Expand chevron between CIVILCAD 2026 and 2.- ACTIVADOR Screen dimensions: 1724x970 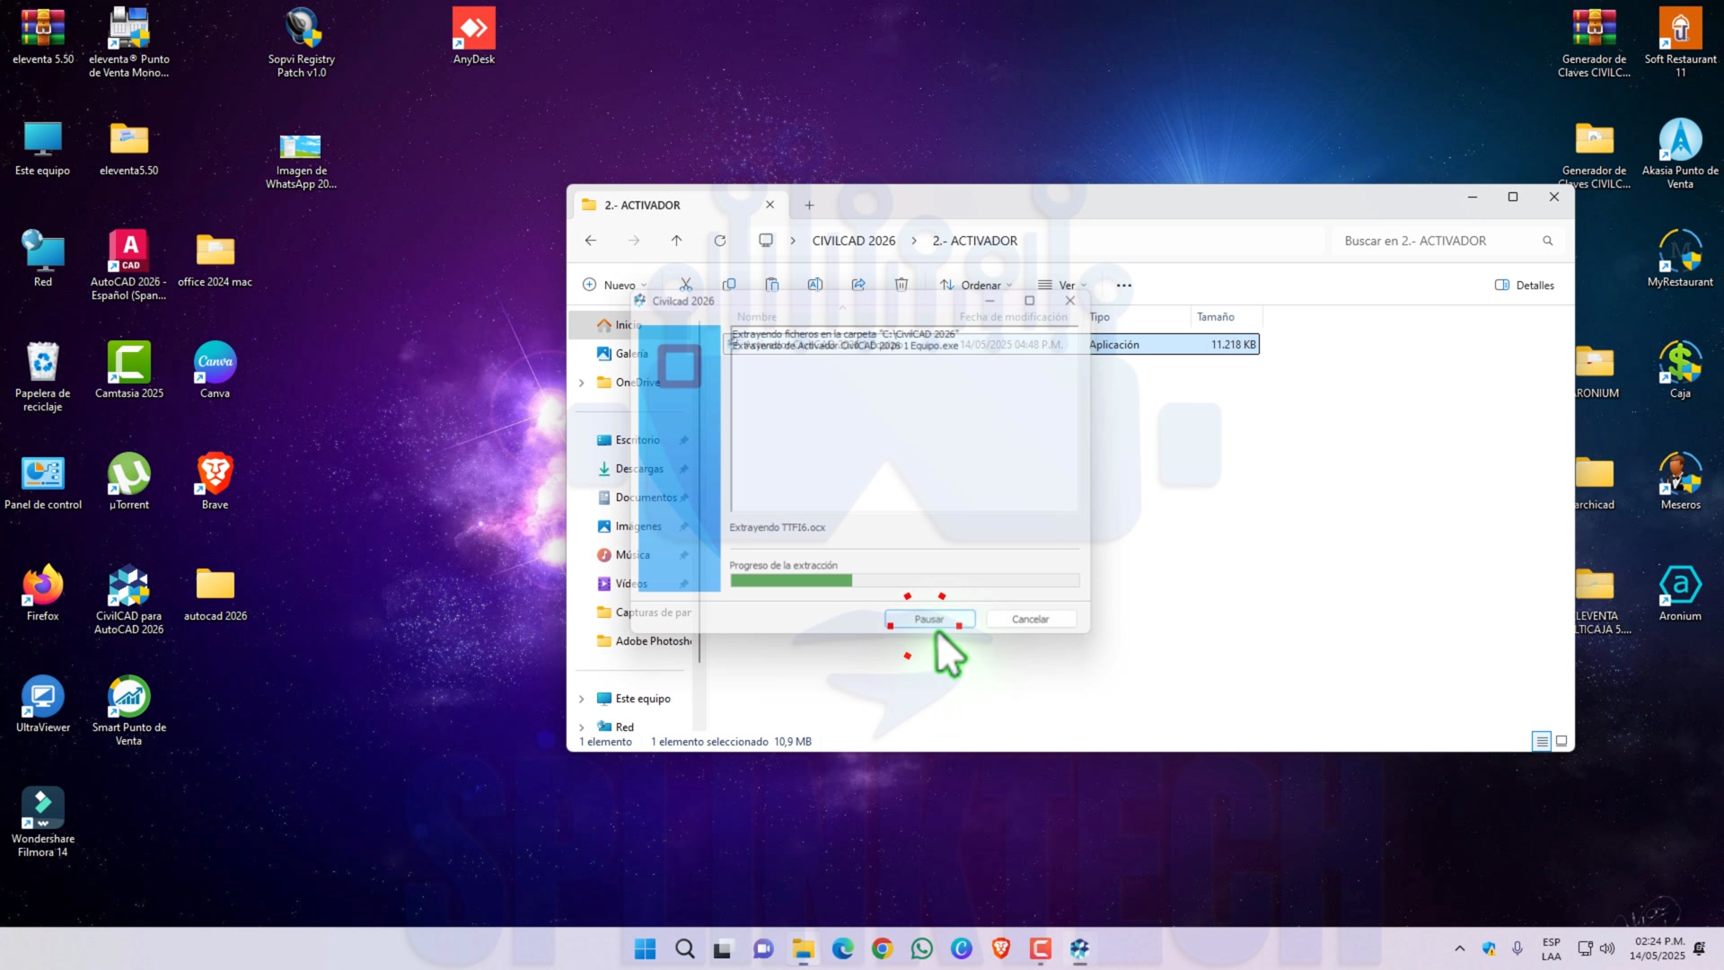pyautogui.click(x=914, y=241)
